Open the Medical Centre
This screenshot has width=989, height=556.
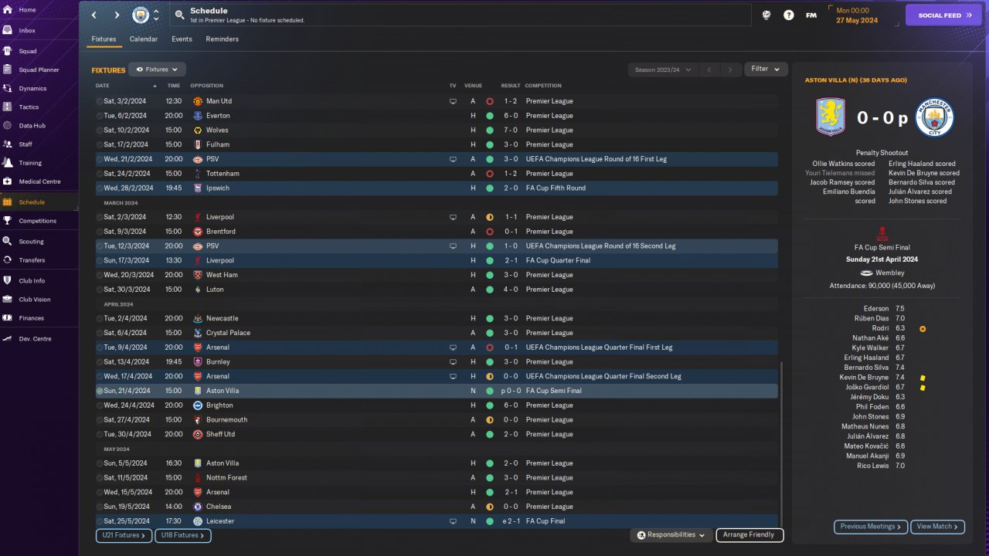[39, 181]
